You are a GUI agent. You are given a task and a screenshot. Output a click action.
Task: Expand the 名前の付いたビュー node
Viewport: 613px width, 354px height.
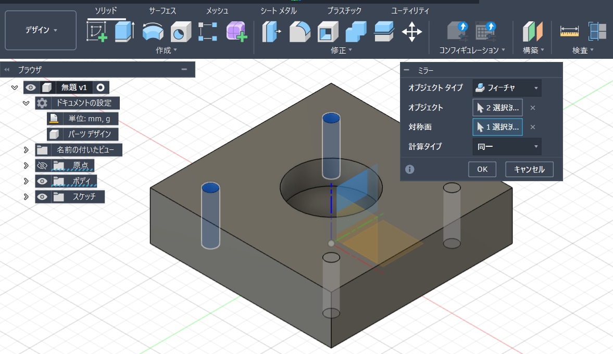click(26, 149)
